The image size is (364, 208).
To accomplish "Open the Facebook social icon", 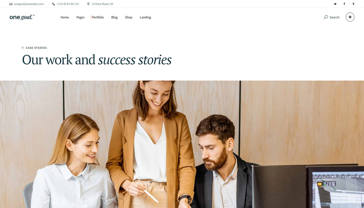I will 344,4.
